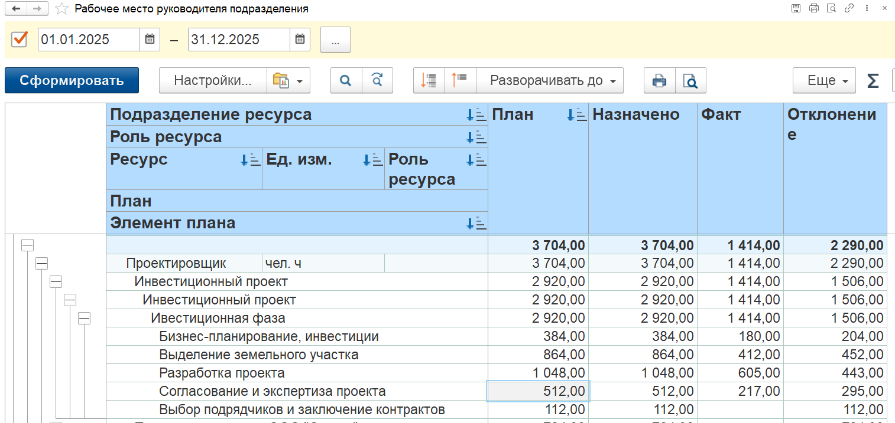
Task: Click the period selection ellipsis button
Action: 335,40
